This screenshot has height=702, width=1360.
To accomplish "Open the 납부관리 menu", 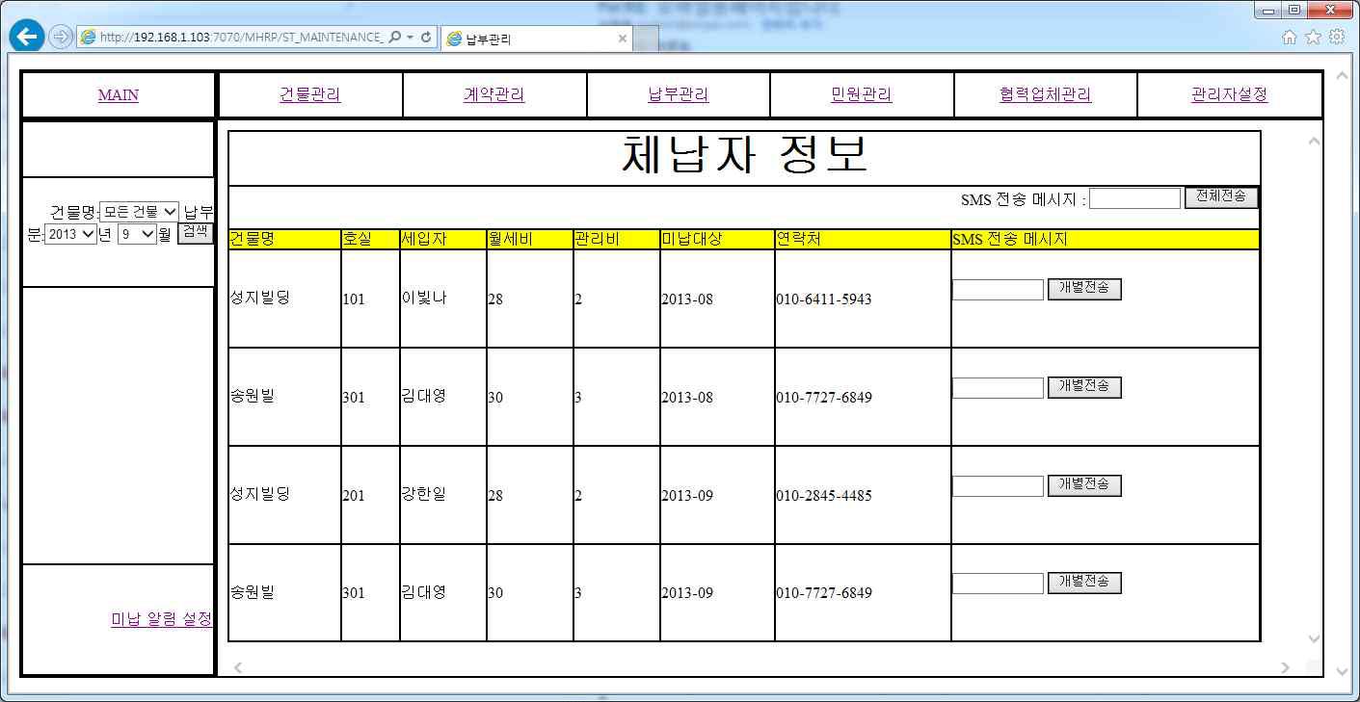I will coord(678,94).
